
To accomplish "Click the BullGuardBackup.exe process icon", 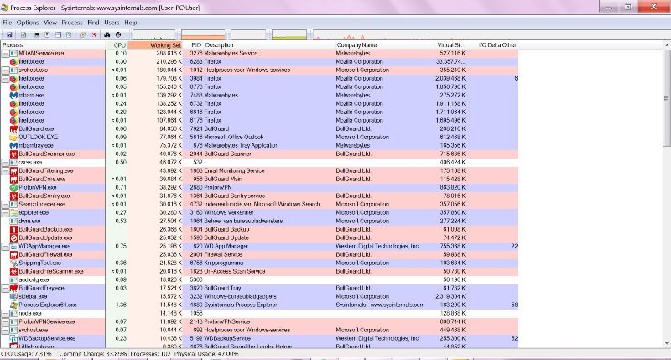I will 13,229.
